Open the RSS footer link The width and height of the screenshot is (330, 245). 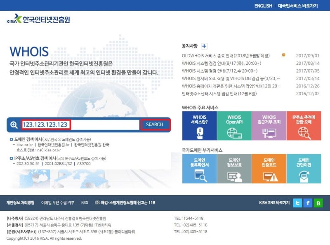point(85,203)
